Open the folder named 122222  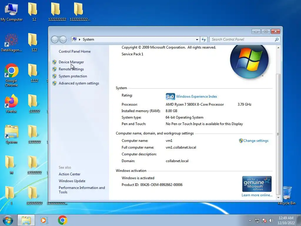[x=34, y=103]
